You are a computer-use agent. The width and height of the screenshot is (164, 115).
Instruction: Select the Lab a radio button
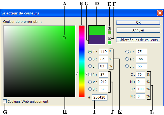pos(127,59)
